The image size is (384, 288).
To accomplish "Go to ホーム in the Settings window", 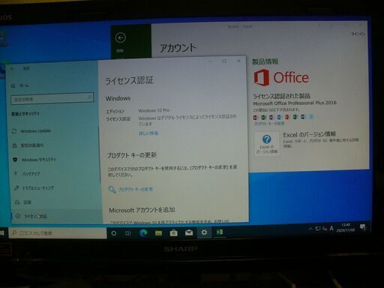I will pyautogui.click(x=20, y=85).
